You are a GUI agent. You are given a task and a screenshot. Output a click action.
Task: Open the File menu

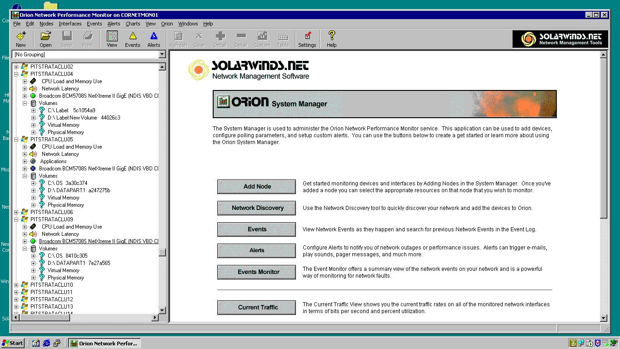(17, 24)
